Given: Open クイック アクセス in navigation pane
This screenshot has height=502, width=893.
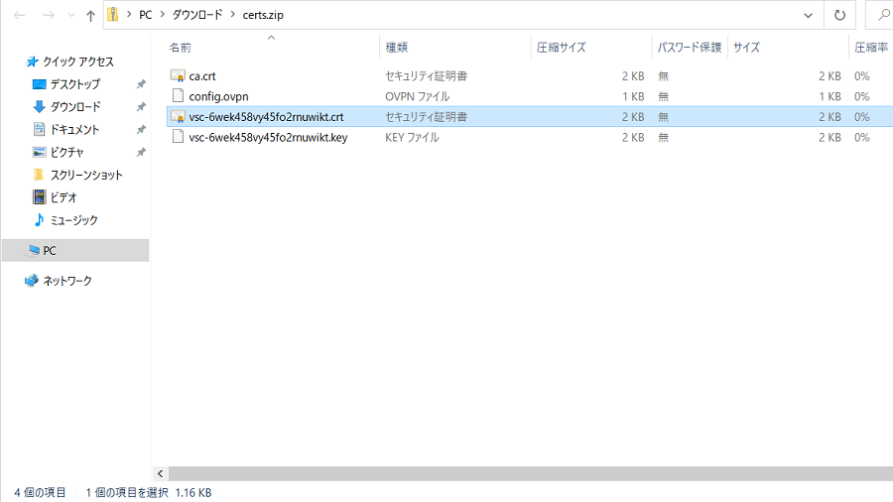Looking at the screenshot, I should pos(78,62).
